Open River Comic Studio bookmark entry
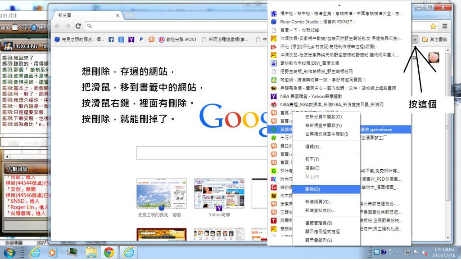This screenshot has height=259, width=461. coord(339,22)
